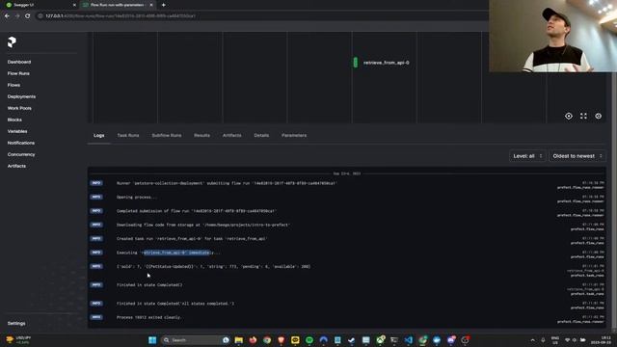617x347 pixels.
Task: Go back to the previous browser page
Action: tap(7, 16)
